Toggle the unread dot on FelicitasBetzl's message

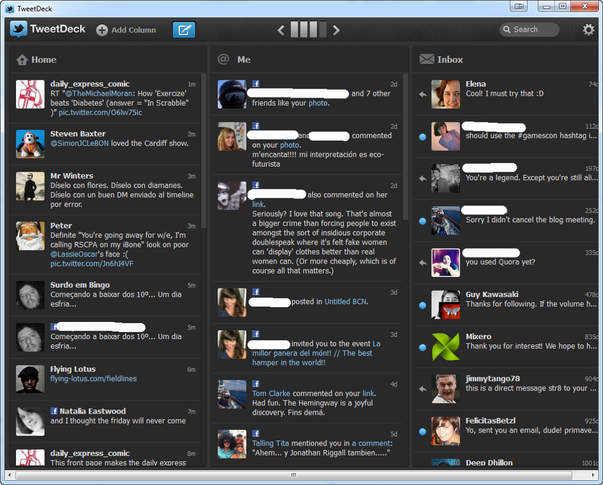[423, 432]
